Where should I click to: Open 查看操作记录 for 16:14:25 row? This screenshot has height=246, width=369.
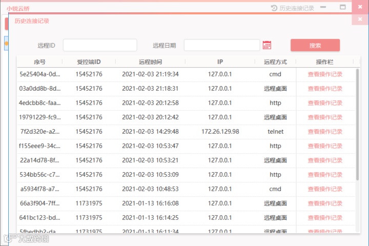tap(325, 218)
